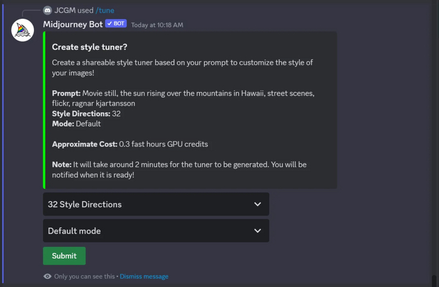Click the Discord logo beside JCGM
The width and height of the screenshot is (439, 287).
[x=48, y=11]
